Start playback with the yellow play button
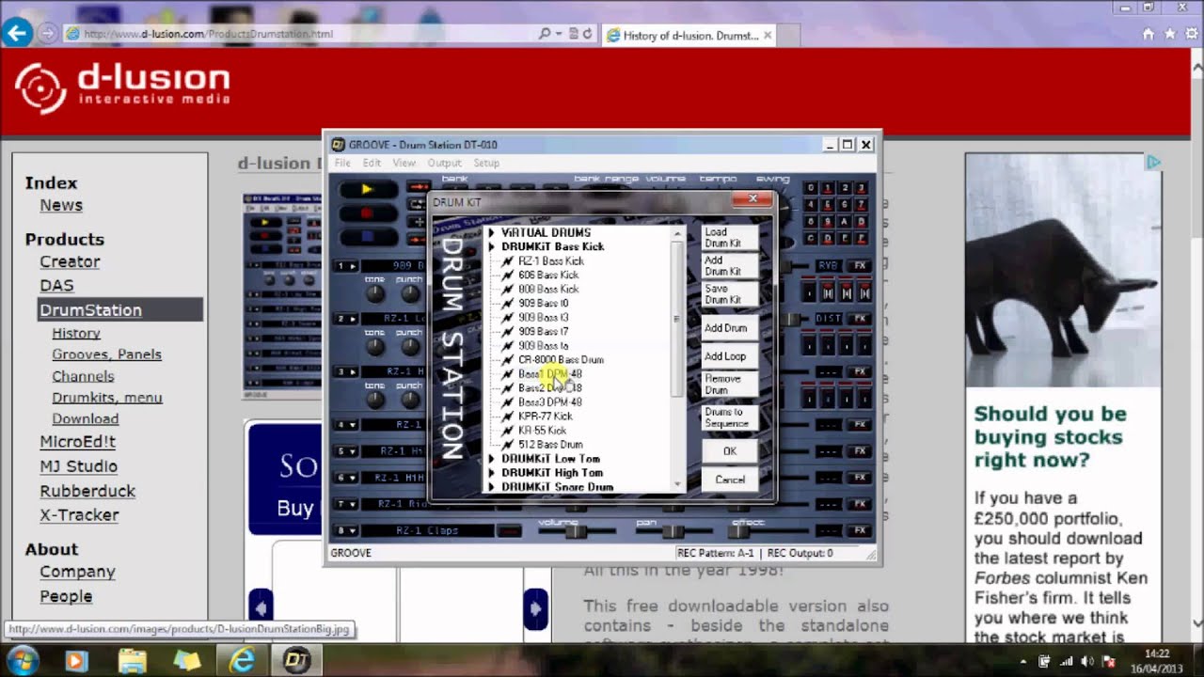 point(367,189)
